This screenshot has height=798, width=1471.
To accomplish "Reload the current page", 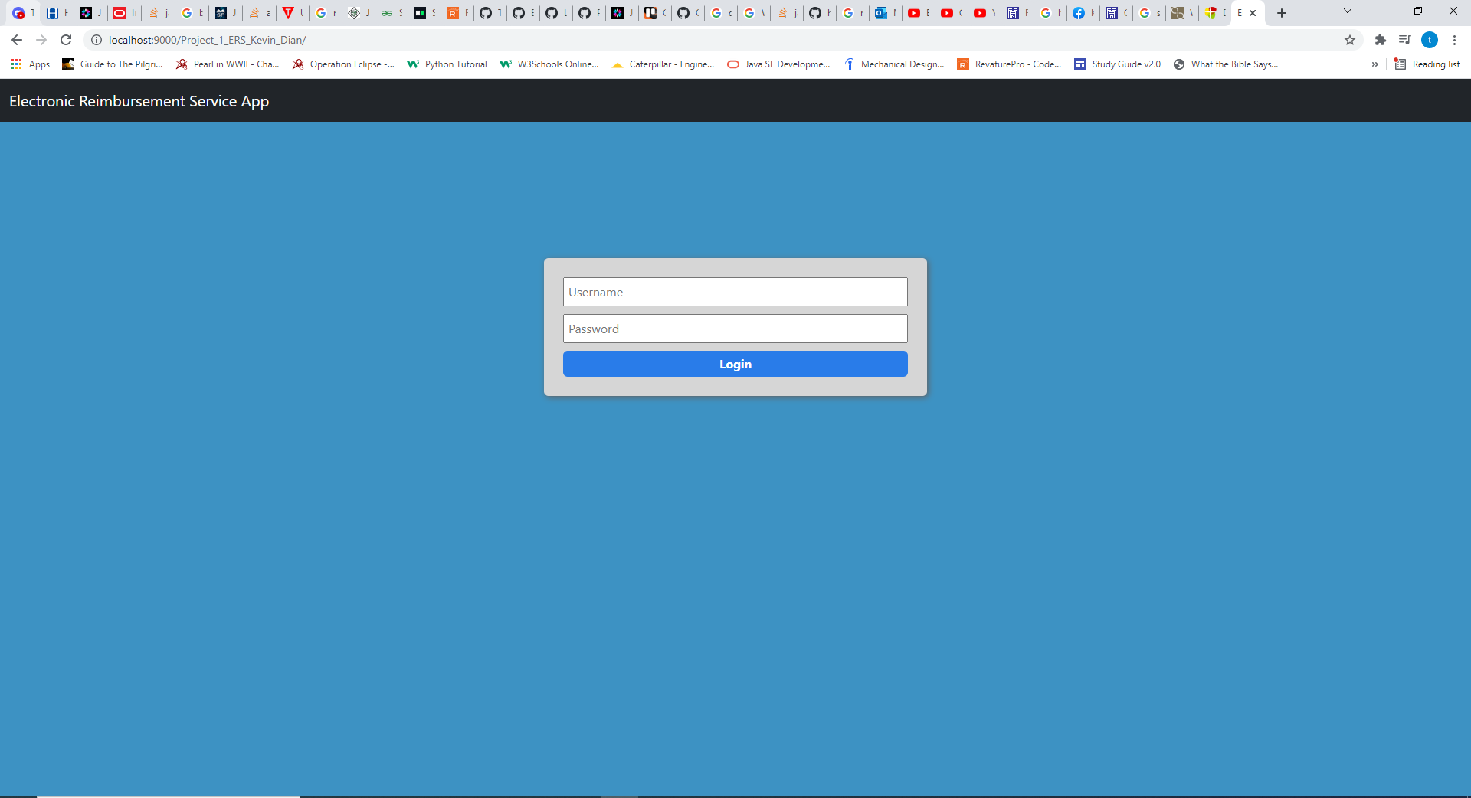I will click(66, 40).
